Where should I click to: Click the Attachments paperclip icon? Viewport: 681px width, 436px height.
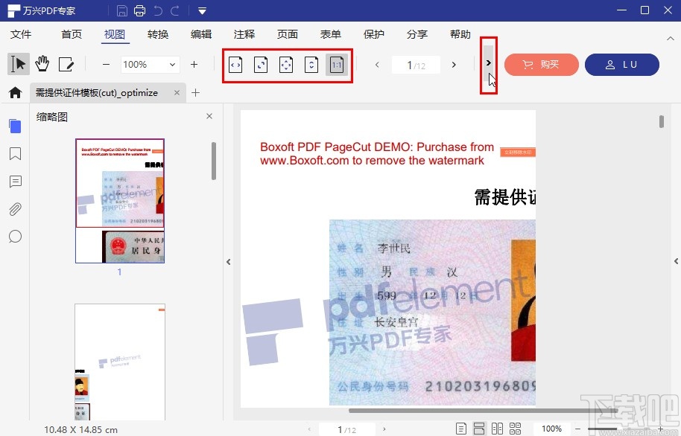pos(15,209)
